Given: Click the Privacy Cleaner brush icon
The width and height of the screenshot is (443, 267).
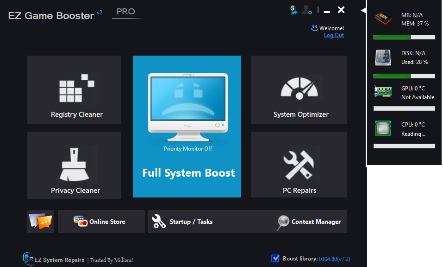Looking at the screenshot, I should point(74,165).
